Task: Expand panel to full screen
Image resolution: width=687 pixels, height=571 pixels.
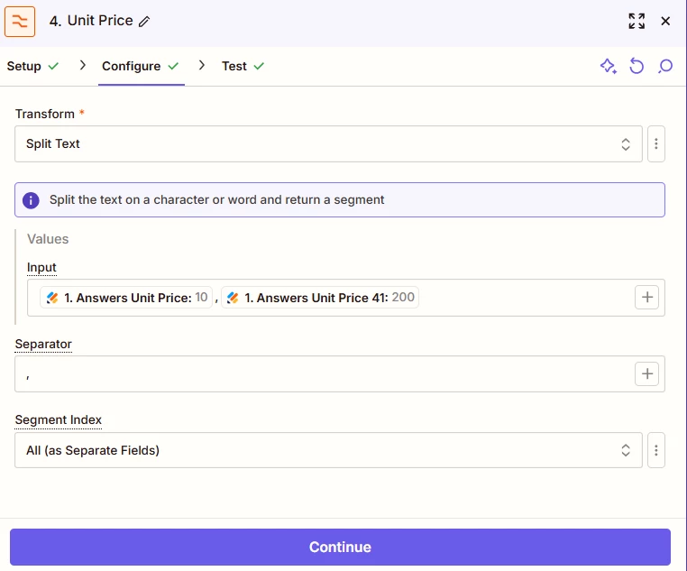Action: (637, 21)
